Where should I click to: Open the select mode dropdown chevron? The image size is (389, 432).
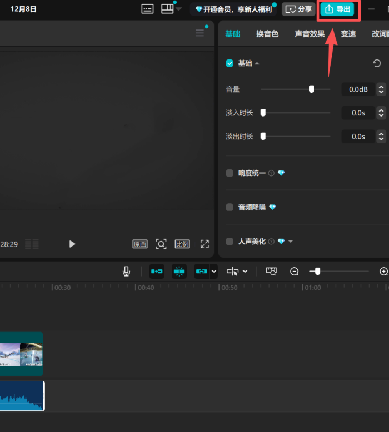pos(245,272)
